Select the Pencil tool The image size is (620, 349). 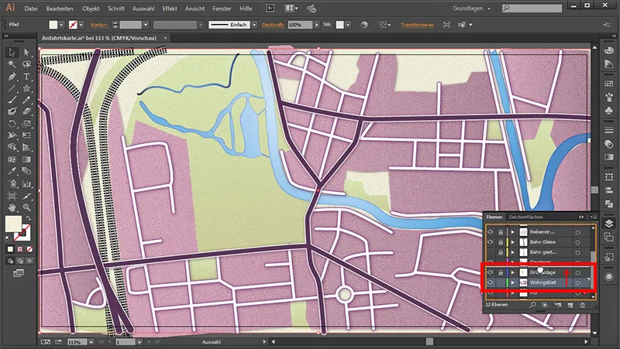(x=26, y=100)
